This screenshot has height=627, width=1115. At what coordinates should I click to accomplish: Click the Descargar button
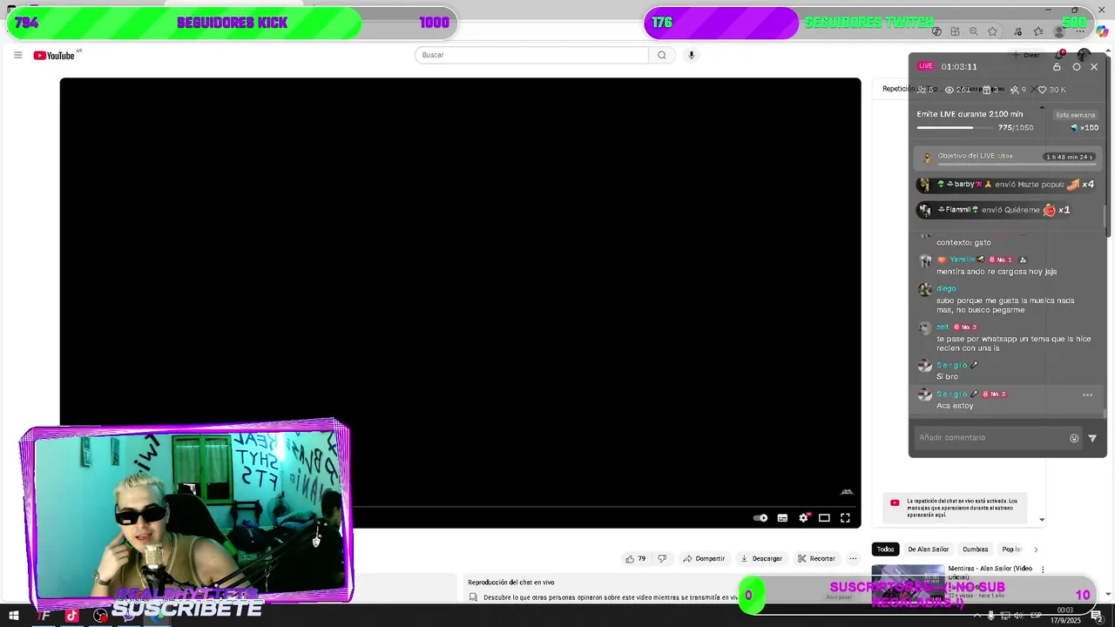761,558
